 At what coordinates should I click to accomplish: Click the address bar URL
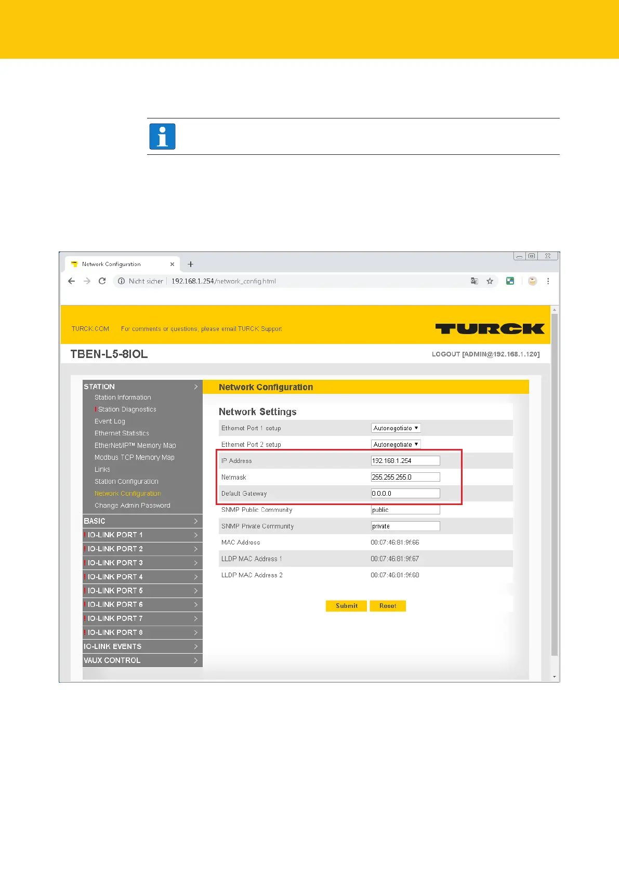[x=223, y=281]
